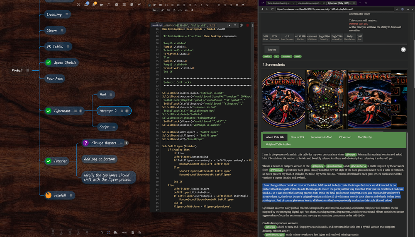The height and width of the screenshot is (237, 415).
Task: Toggle the circle on Cybernaut node
Action: [x=81, y=111]
